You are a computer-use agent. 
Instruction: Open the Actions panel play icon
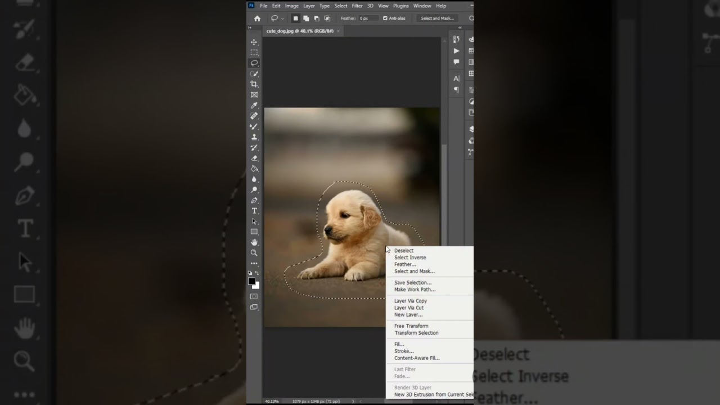coord(456,51)
